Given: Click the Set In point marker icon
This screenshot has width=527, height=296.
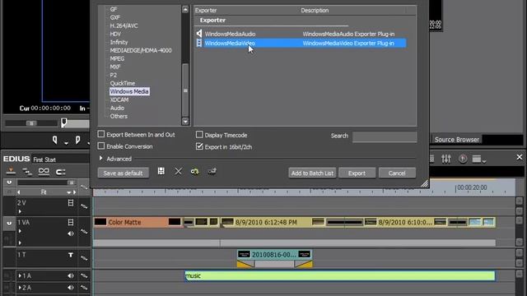Looking at the screenshot, I should click(x=55, y=140).
